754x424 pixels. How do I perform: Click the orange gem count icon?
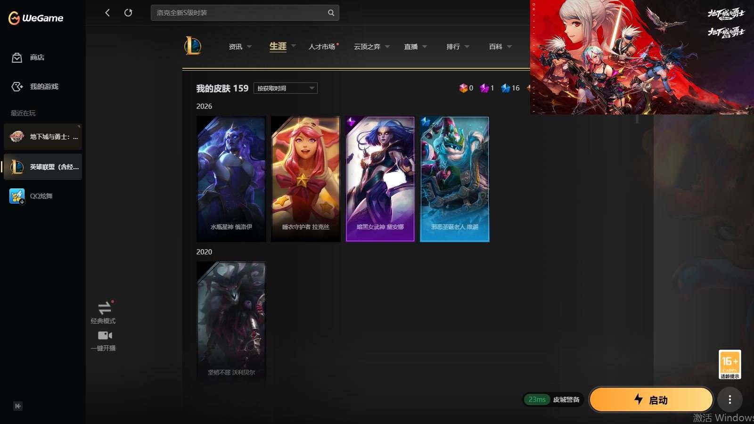(x=463, y=88)
